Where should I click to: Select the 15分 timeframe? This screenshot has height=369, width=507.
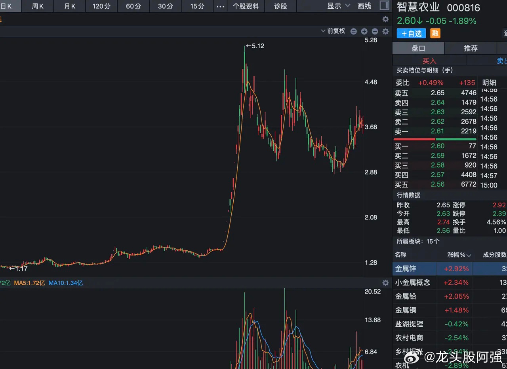(x=197, y=6)
